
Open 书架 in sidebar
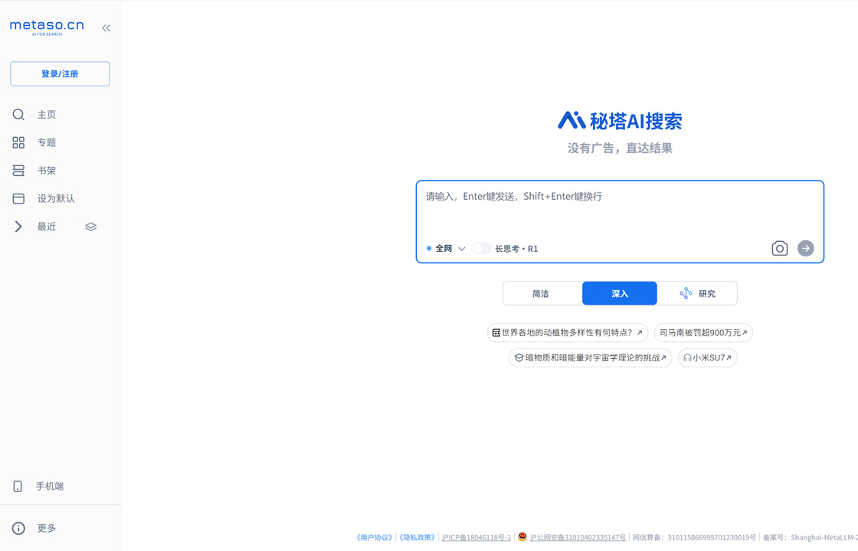pos(47,171)
